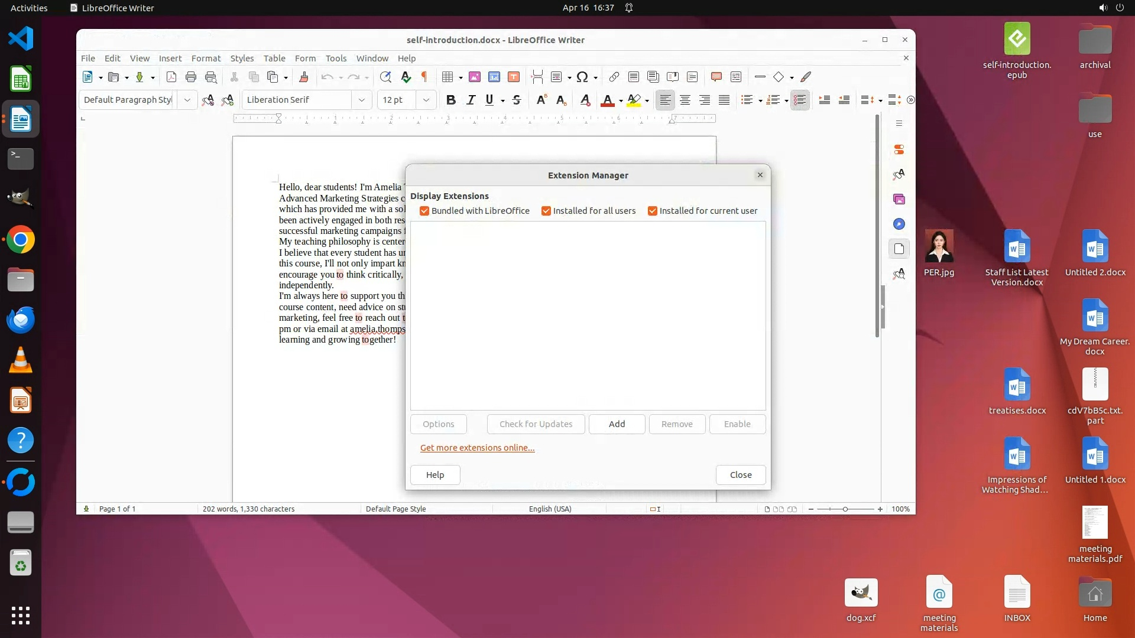Click the Italic formatting icon
The height and width of the screenshot is (638, 1135).
pos(471,100)
